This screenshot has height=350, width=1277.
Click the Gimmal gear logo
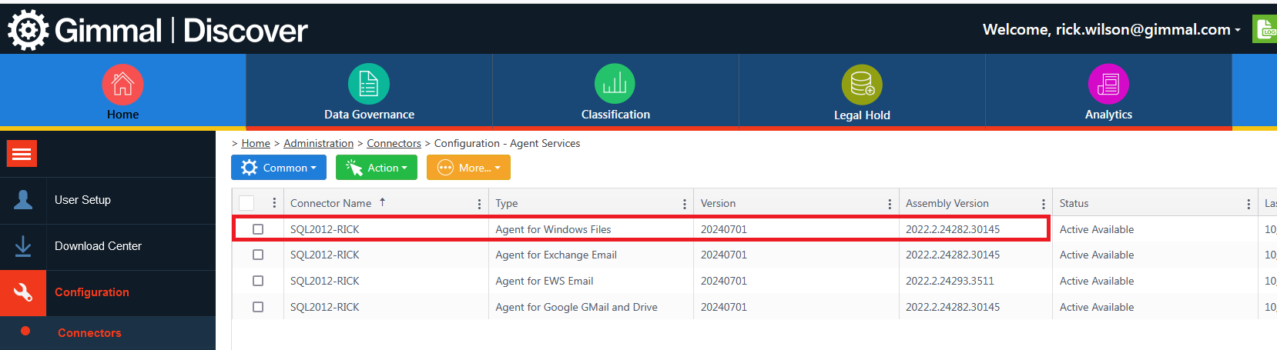coord(28,31)
